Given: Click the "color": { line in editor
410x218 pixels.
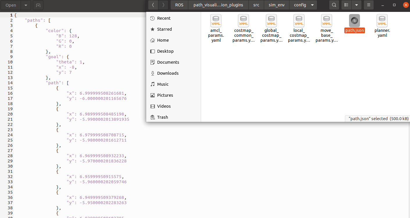Looking at the screenshot, I should pos(59,31).
